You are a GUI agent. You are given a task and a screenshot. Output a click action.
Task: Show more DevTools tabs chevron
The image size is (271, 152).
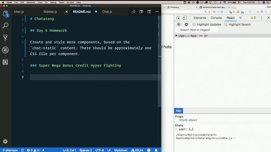pyautogui.click(x=241, y=18)
